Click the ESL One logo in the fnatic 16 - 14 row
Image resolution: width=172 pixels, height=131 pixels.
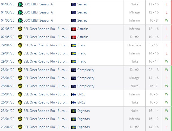(x=20, y=61)
